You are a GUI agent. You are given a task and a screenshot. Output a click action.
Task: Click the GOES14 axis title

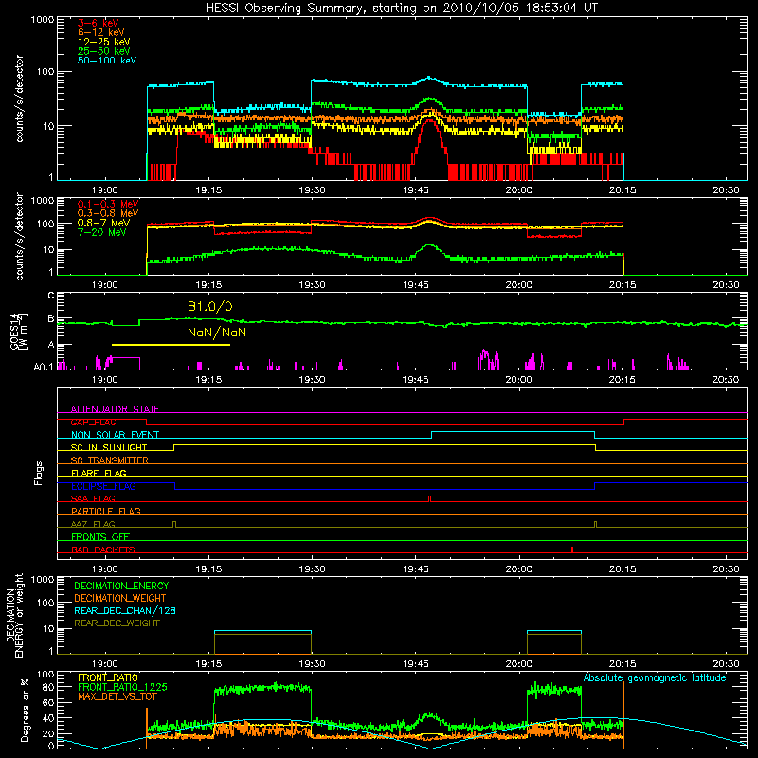coord(19,332)
